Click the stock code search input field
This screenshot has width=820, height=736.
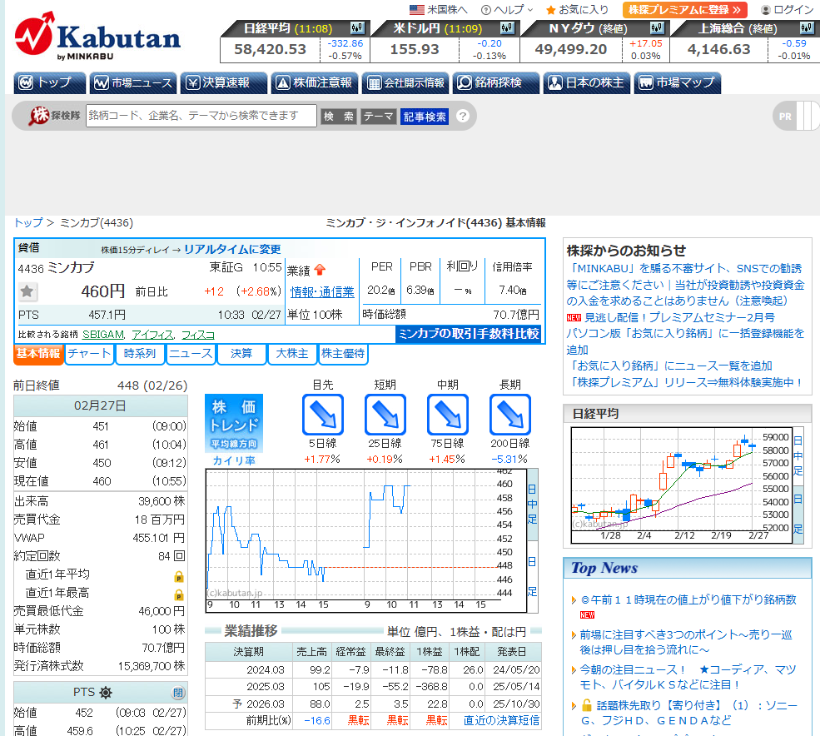[x=201, y=117]
